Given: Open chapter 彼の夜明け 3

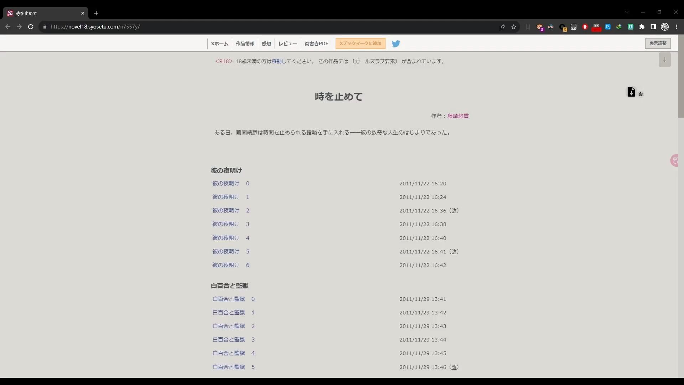Looking at the screenshot, I should [x=231, y=224].
